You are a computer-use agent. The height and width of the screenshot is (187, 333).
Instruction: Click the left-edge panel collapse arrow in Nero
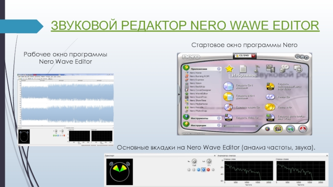(179, 94)
